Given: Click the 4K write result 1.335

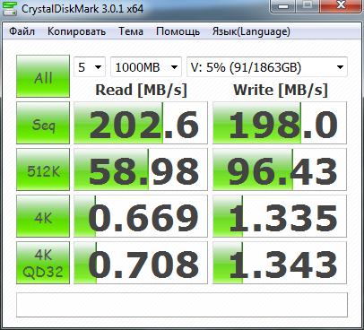Looking at the screenshot, I should pyautogui.click(x=280, y=216).
